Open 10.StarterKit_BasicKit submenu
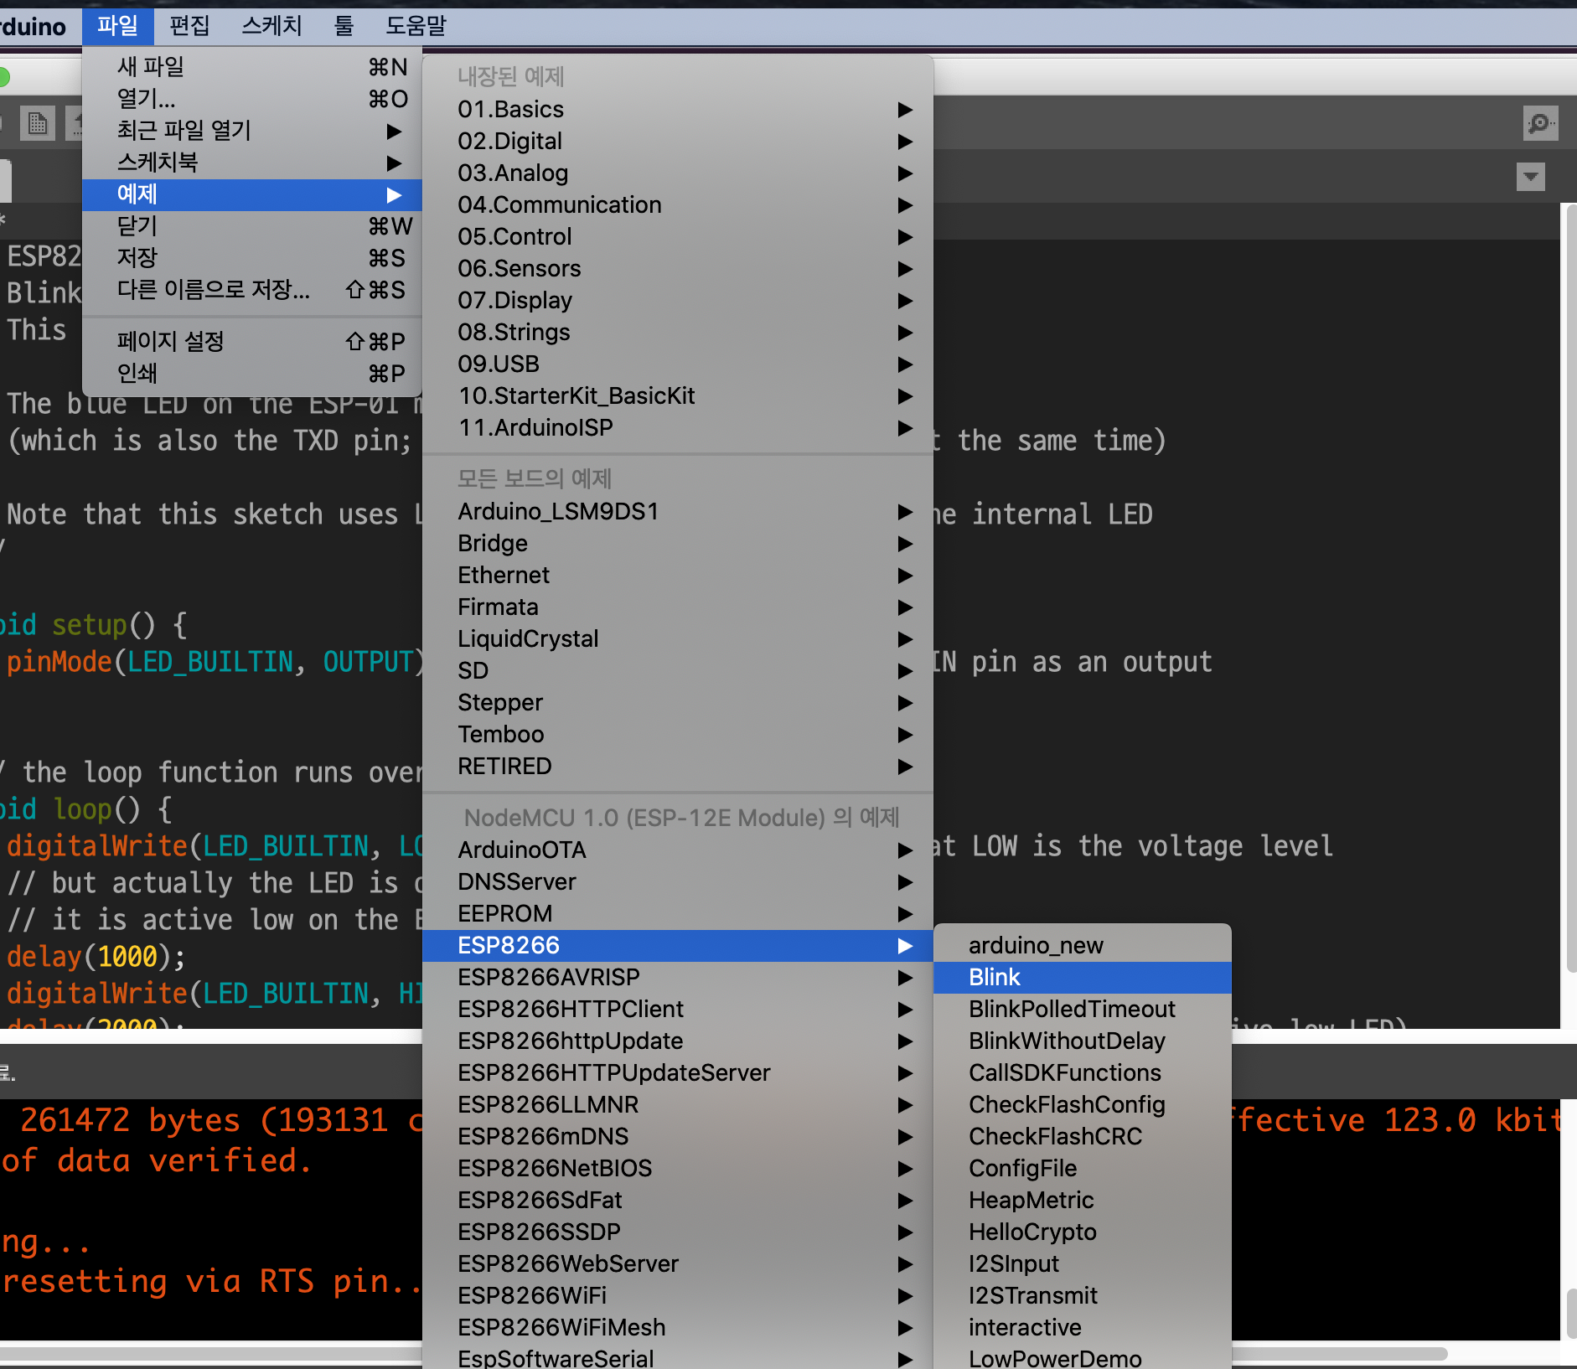The width and height of the screenshot is (1577, 1369). pyautogui.click(x=678, y=396)
